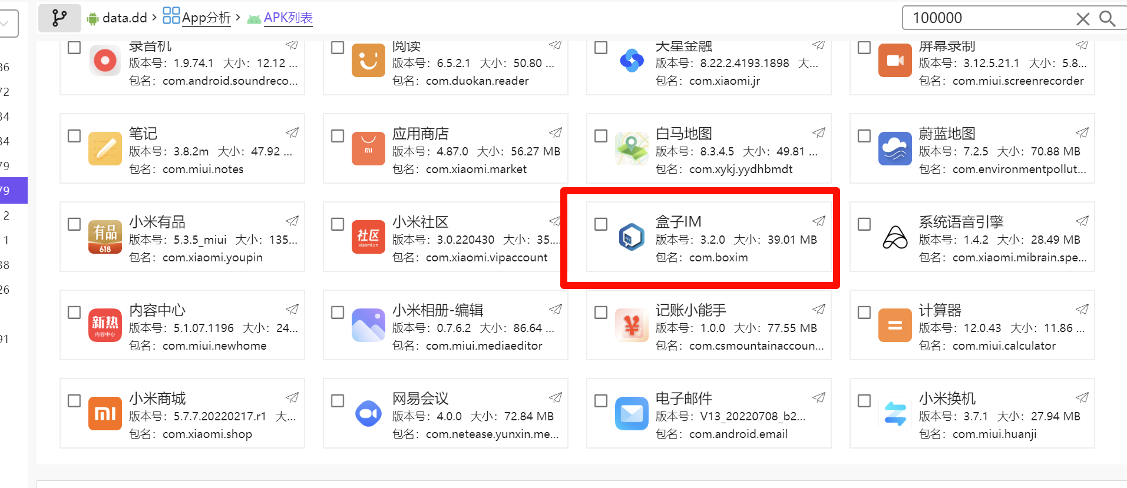This screenshot has height=488, width=1127.
Task: Click the send arrow icon on 盒子IM card
Action: [819, 221]
